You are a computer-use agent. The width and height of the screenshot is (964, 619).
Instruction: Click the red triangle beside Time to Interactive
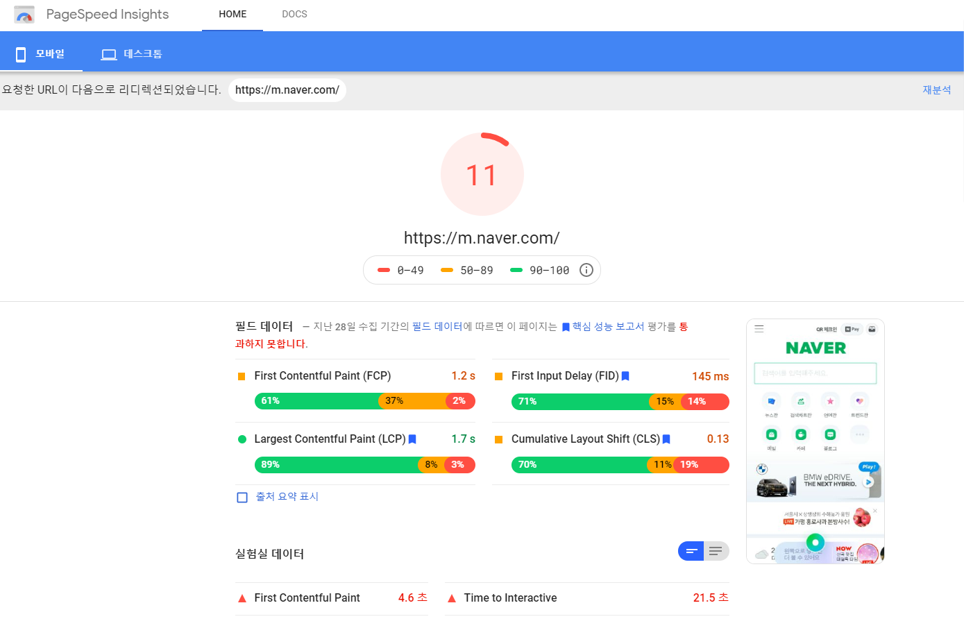(x=452, y=597)
